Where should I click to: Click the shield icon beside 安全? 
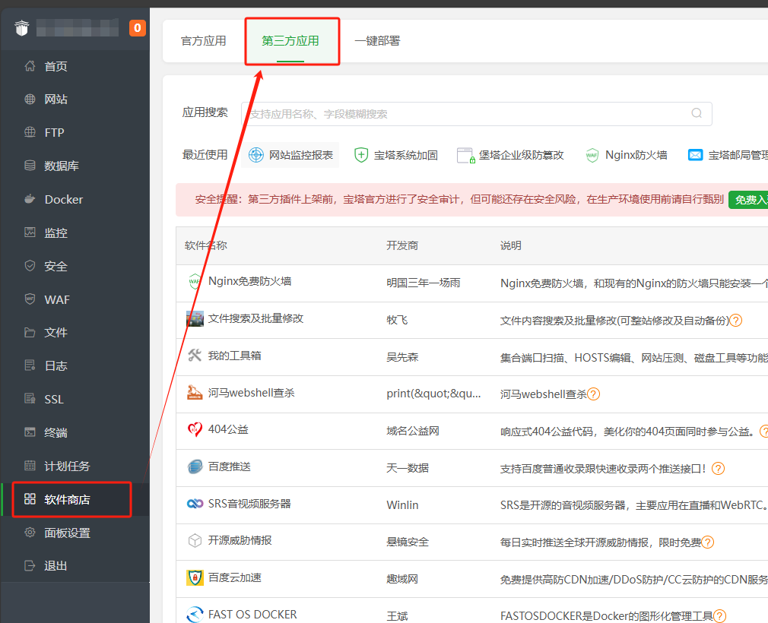coord(30,266)
